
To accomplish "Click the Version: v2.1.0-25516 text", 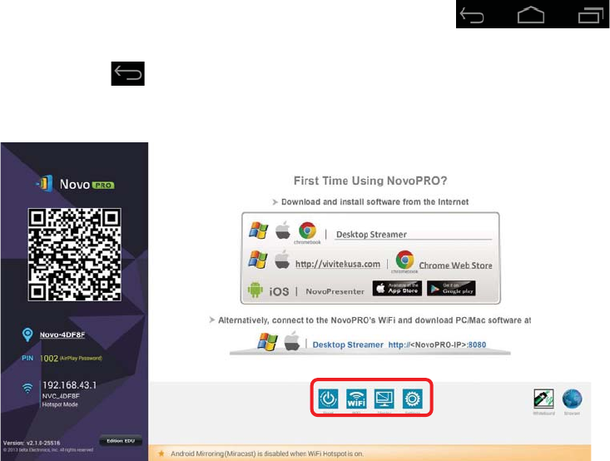I will click(x=32, y=443).
